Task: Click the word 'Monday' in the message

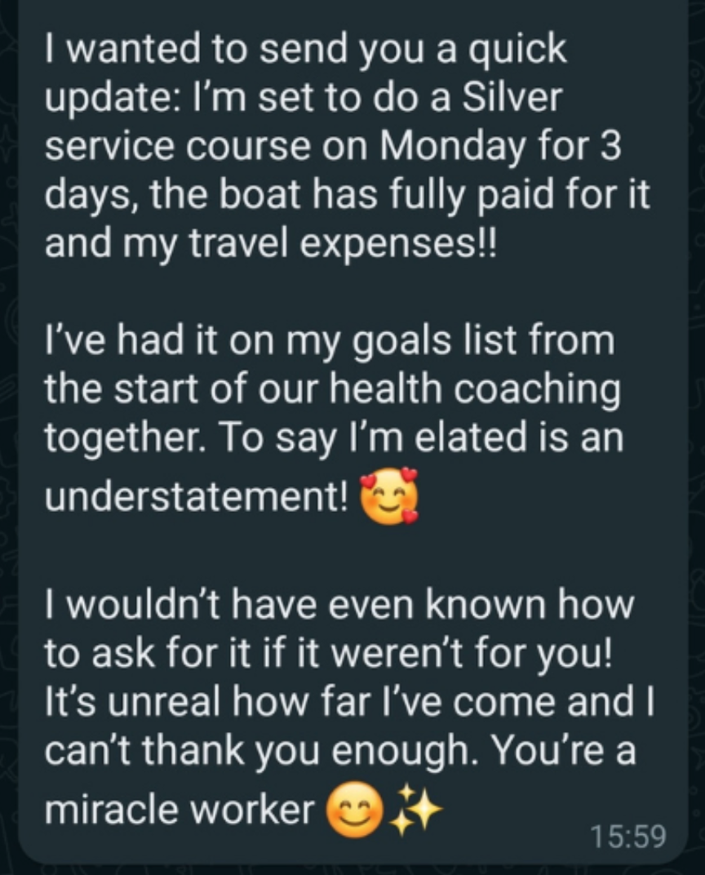Action: coord(454,147)
